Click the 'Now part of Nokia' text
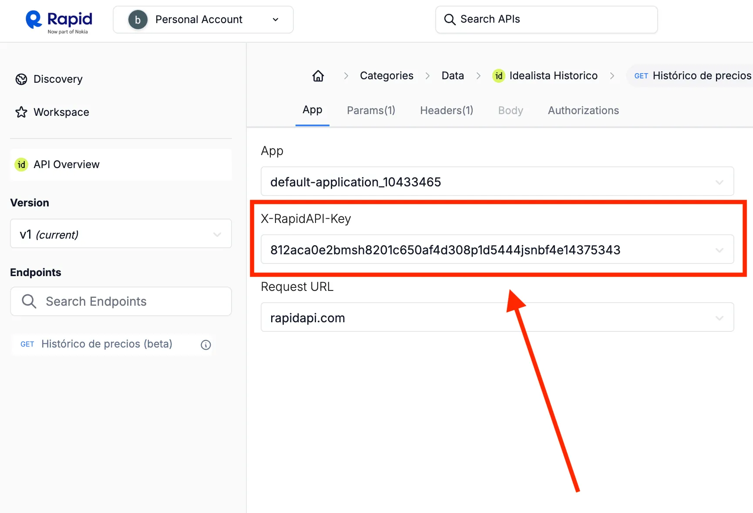The height and width of the screenshot is (513, 753). click(68, 32)
